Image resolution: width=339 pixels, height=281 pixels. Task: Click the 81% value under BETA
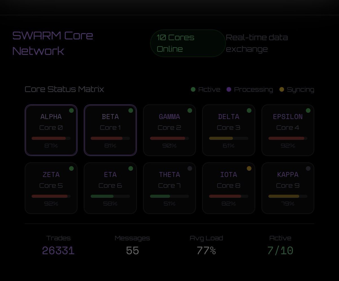pyautogui.click(x=110, y=146)
